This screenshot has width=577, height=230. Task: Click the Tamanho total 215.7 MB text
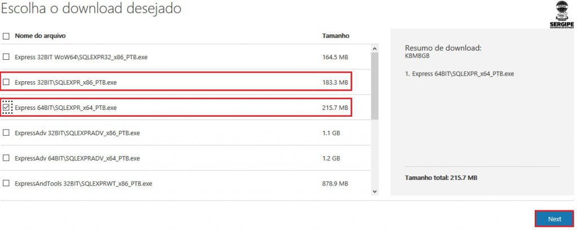click(x=441, y=178)
